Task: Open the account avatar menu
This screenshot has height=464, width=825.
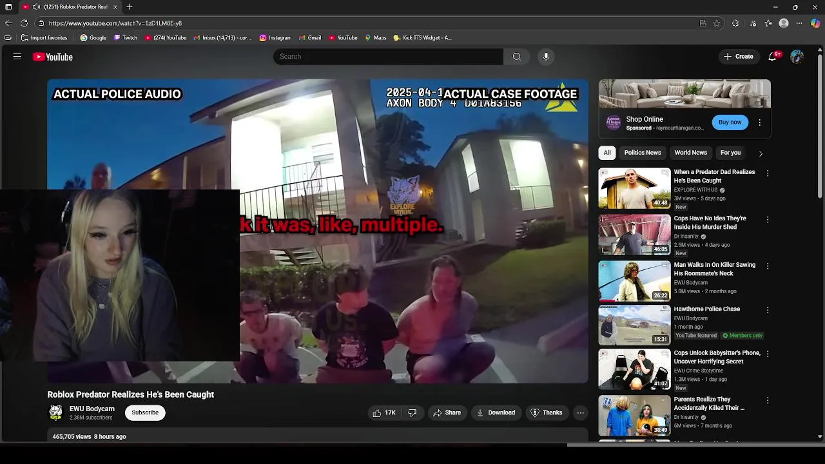Action: click(797, 57)
